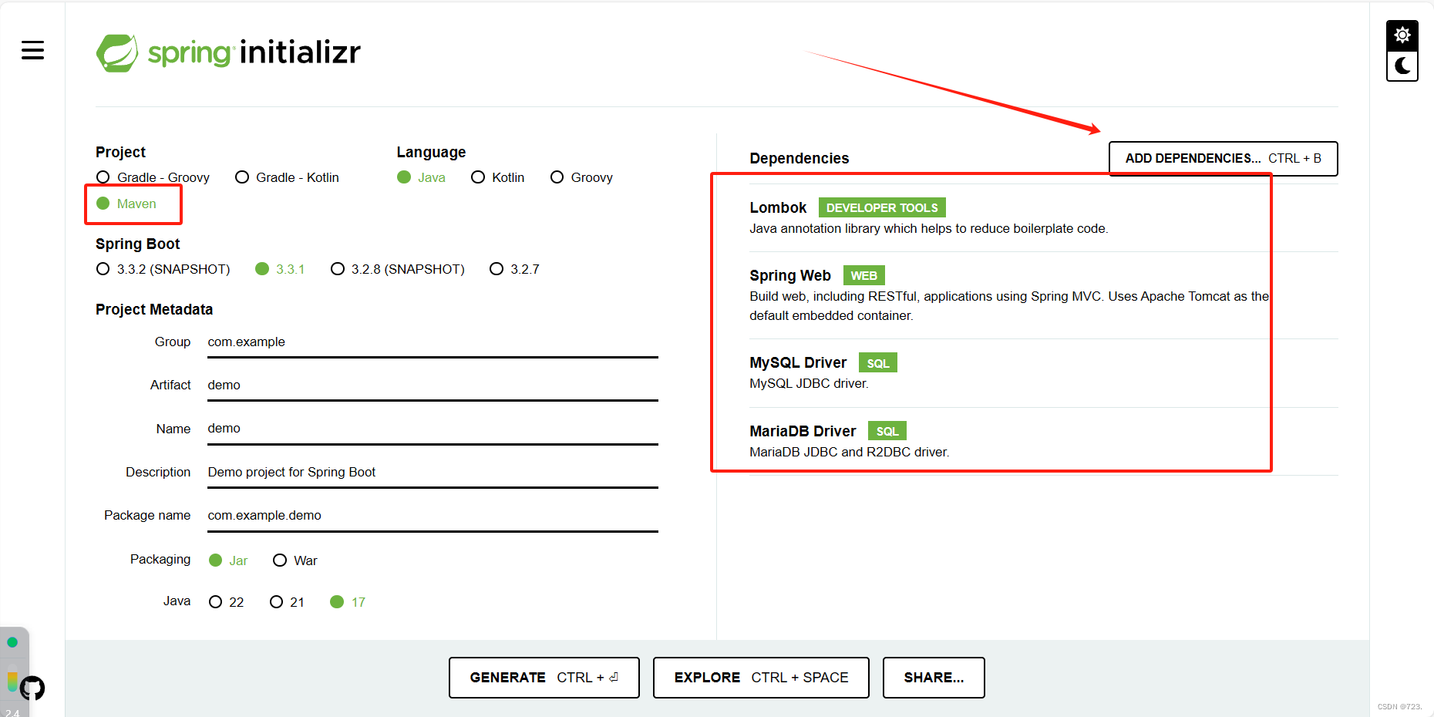The image size is (1434, 717).
Task: Click the Dependencies heading
Action: pyautogui.click(x=799, y=159)
